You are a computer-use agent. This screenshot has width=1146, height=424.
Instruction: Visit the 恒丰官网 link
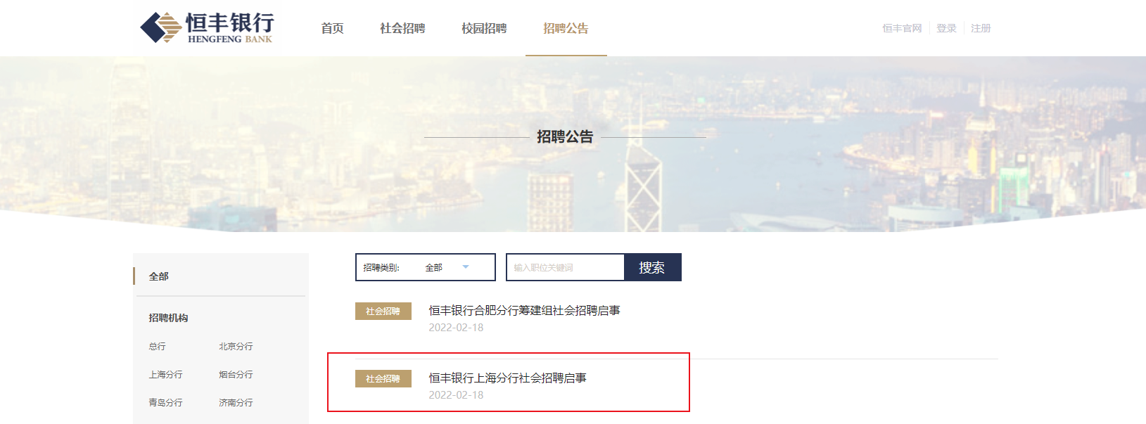click(902, 28)
